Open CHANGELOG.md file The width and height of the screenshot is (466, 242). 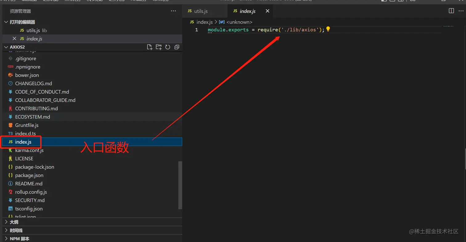coord(92,83)
